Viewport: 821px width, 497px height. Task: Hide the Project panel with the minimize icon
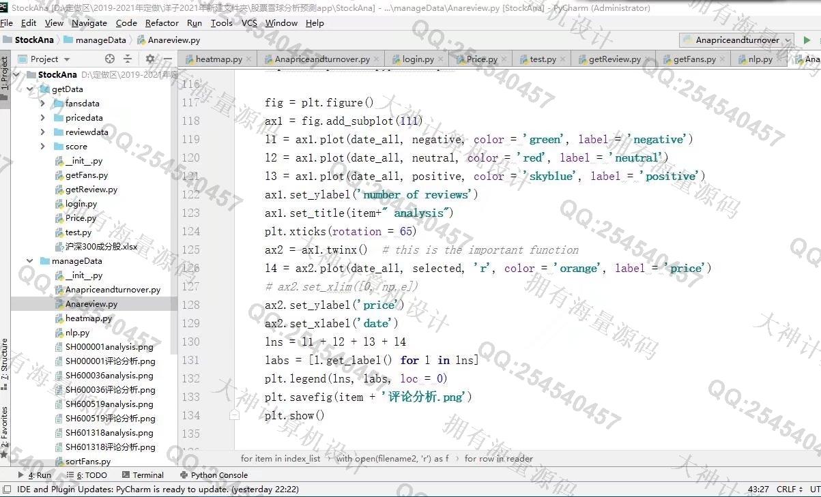coord(168,59)
